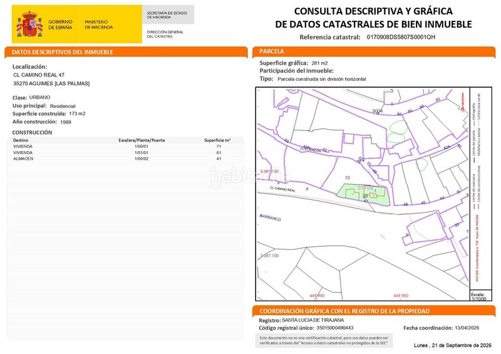Click the 'PARCELA' section header
501x354 pixels.
click(272, 51)
